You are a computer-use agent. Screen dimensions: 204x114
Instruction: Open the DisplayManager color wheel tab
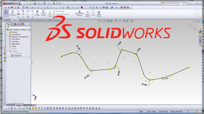(23, 24)
